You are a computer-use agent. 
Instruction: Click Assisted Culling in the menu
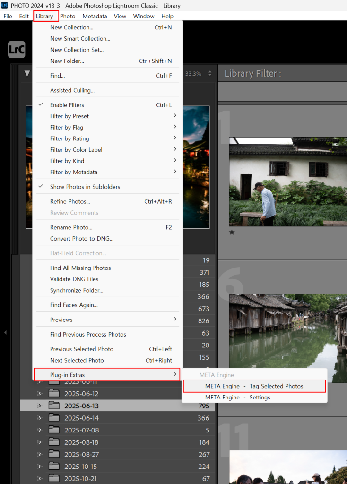pyautogui.click(x=72, y=90)
